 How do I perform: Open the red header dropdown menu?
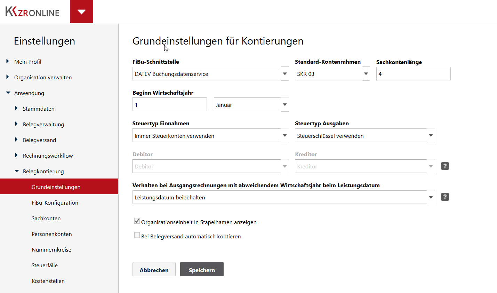(x=81, y=11)
